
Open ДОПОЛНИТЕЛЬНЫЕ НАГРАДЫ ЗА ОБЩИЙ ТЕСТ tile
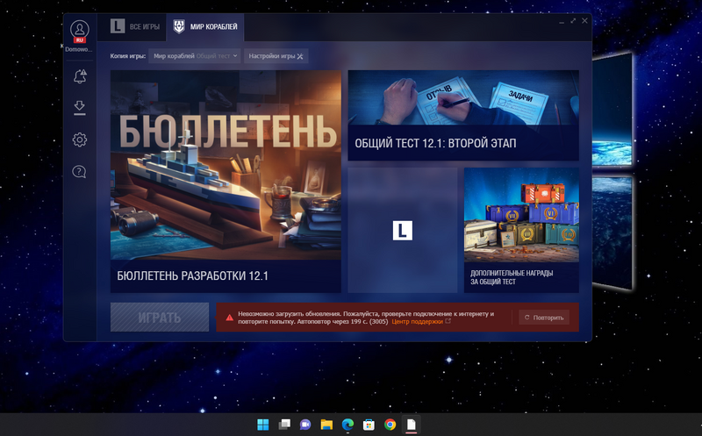point(521,231)
